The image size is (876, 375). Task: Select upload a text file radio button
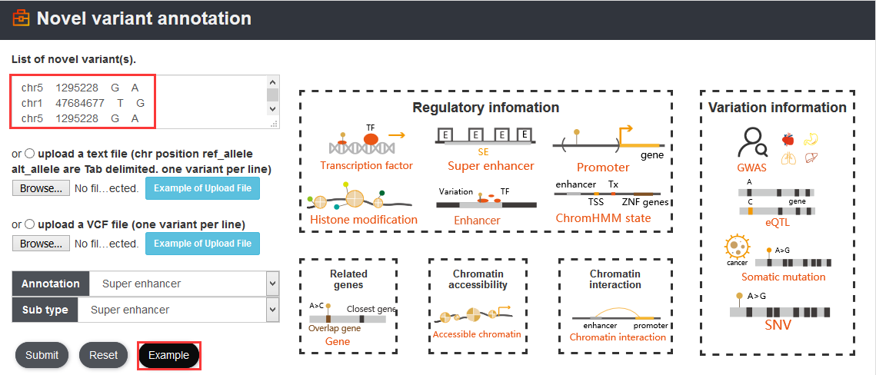click(29, 154)
